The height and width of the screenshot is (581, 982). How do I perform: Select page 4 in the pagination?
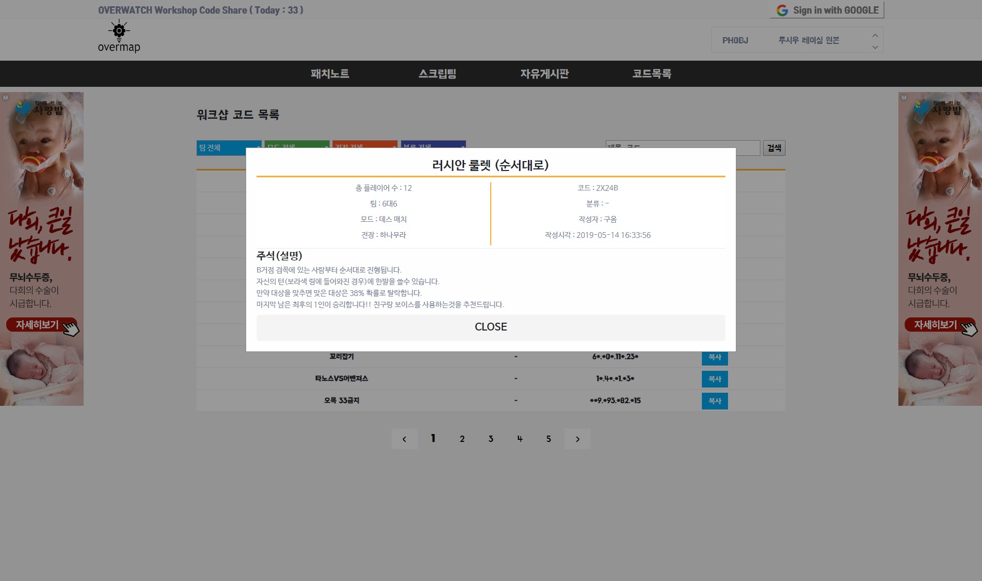[519, 439]
